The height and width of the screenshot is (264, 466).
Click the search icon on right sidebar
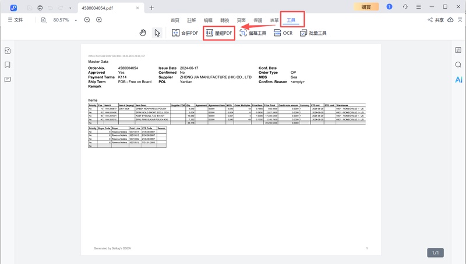pyautogui.click(x=458, y=65)
